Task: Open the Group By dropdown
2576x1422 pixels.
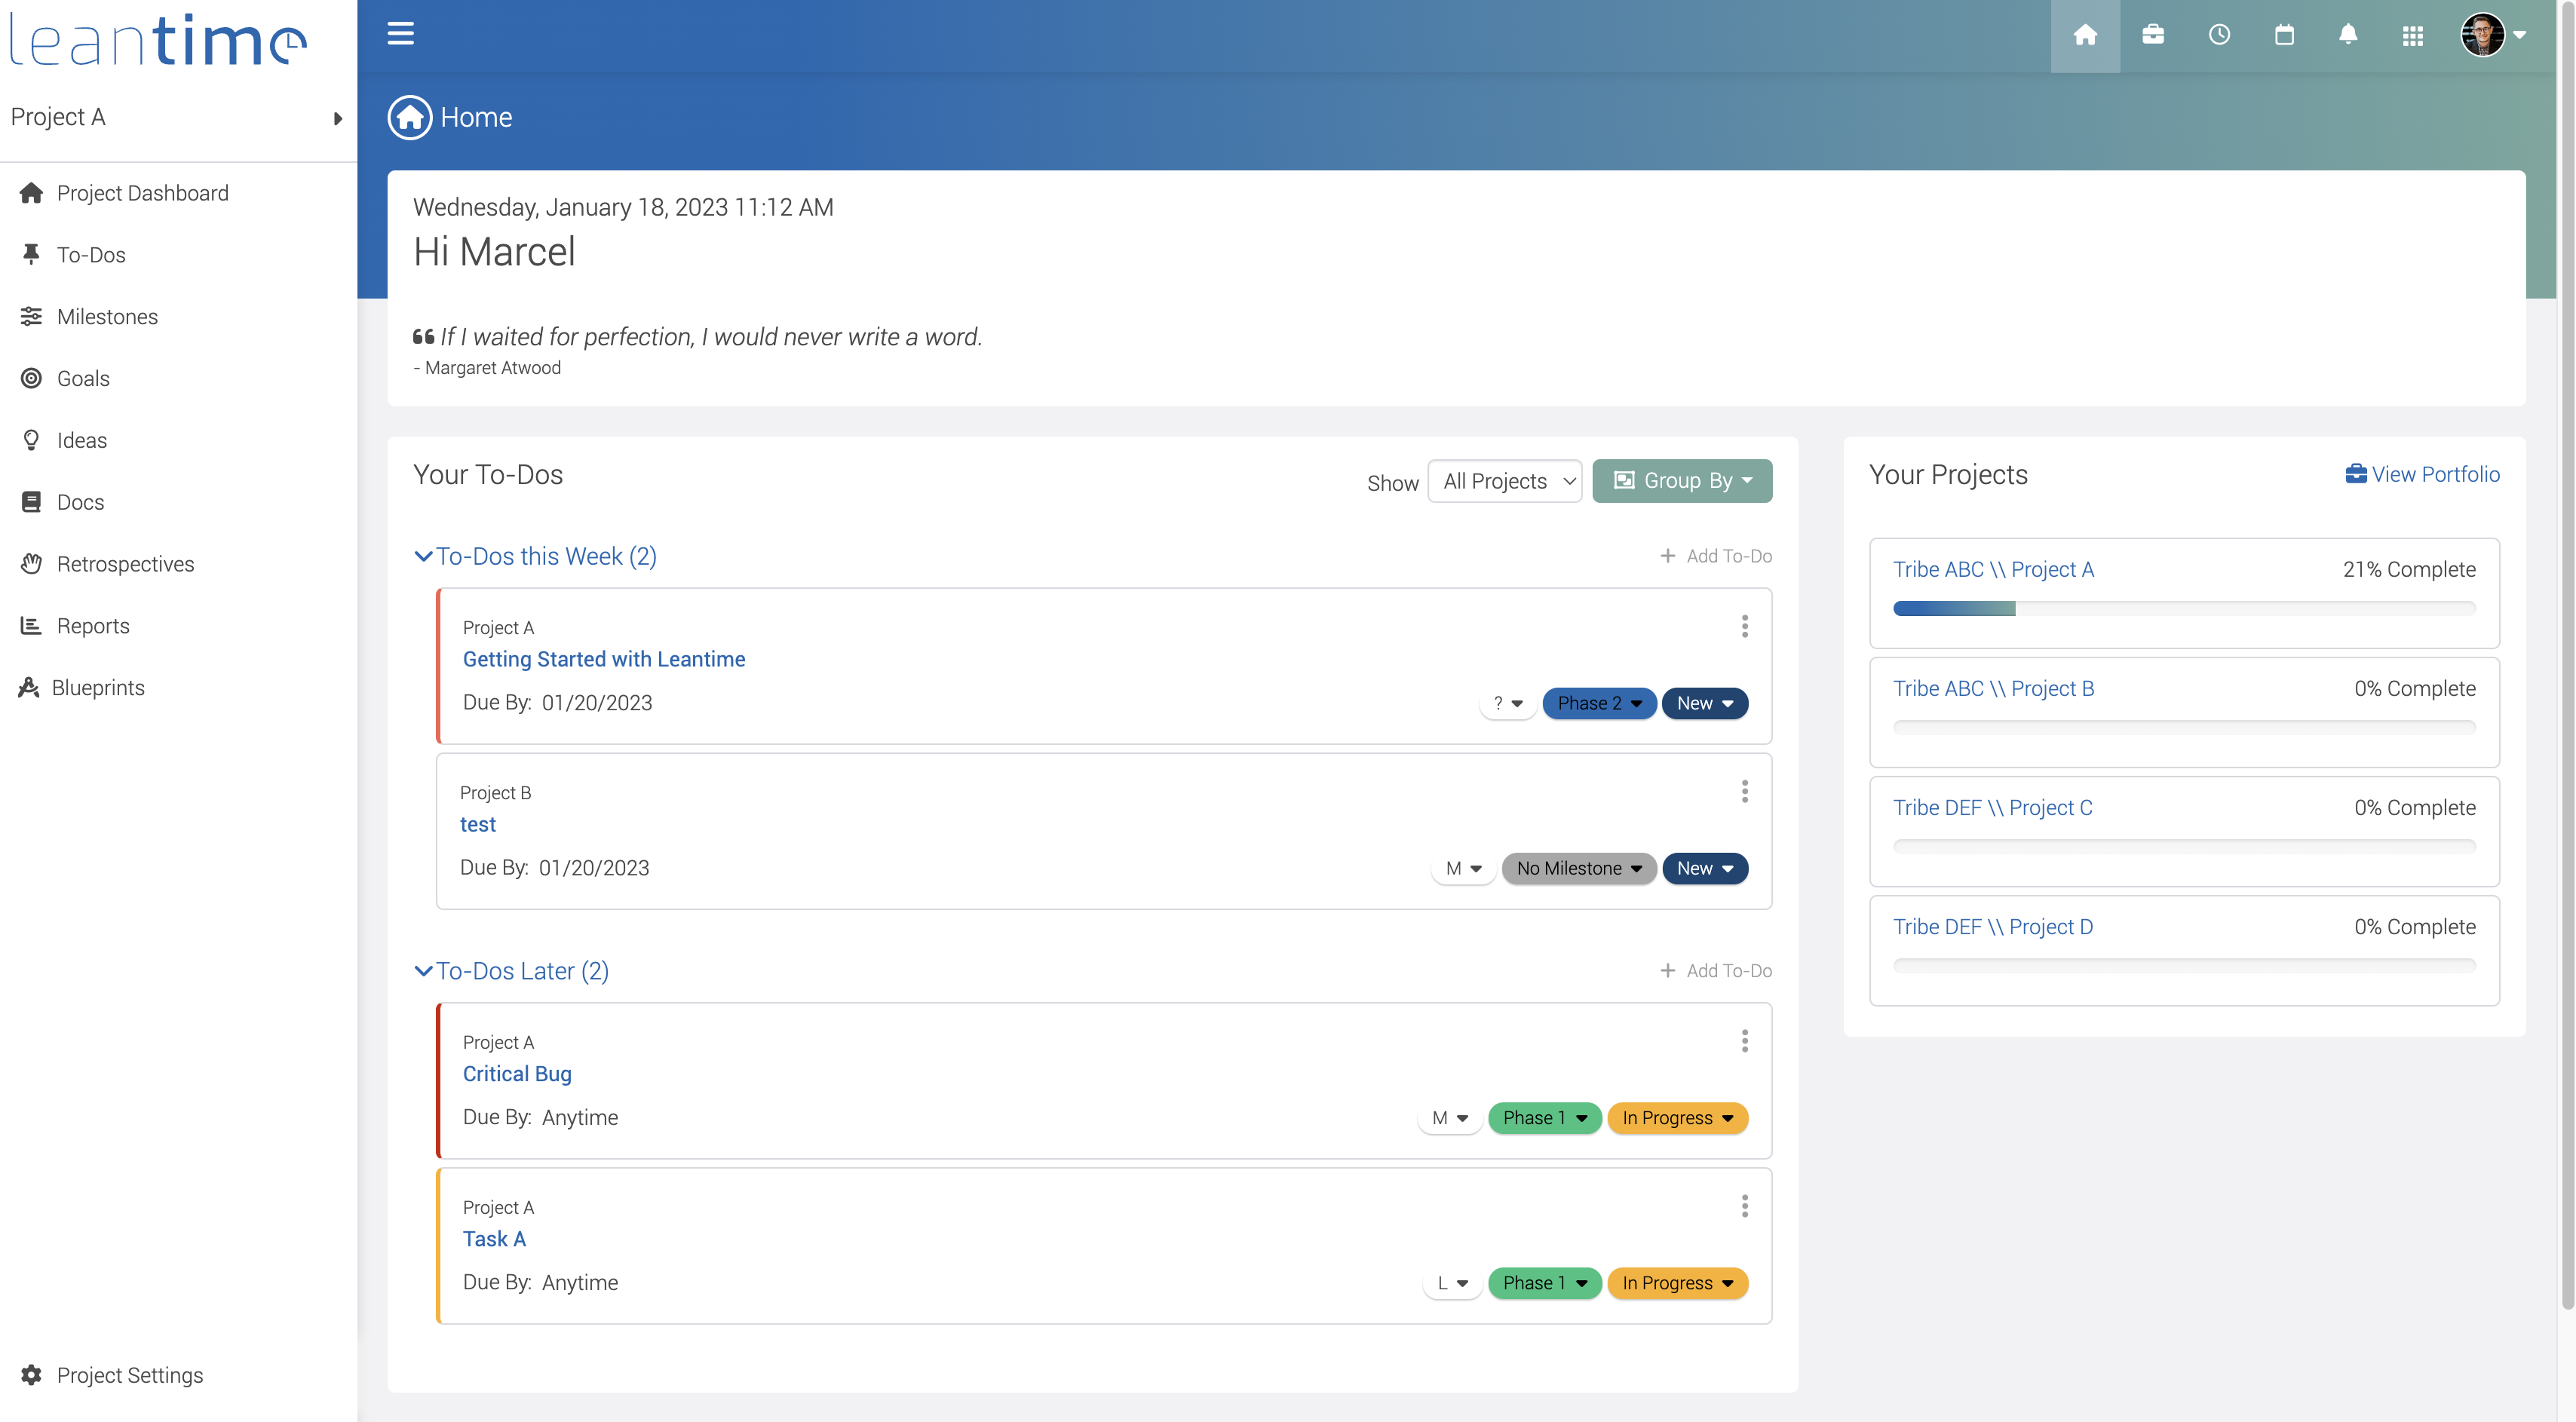Action: click(x=1682, y=481)
